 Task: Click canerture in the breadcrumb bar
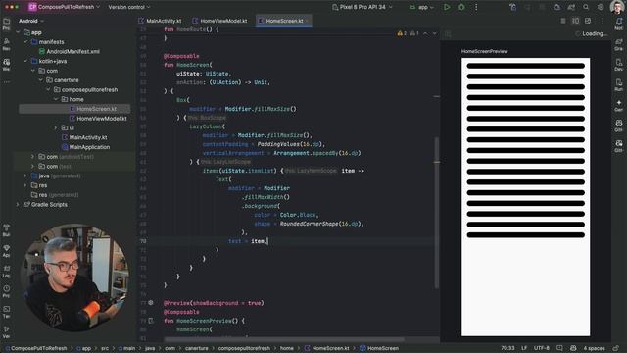coord(196,348)
